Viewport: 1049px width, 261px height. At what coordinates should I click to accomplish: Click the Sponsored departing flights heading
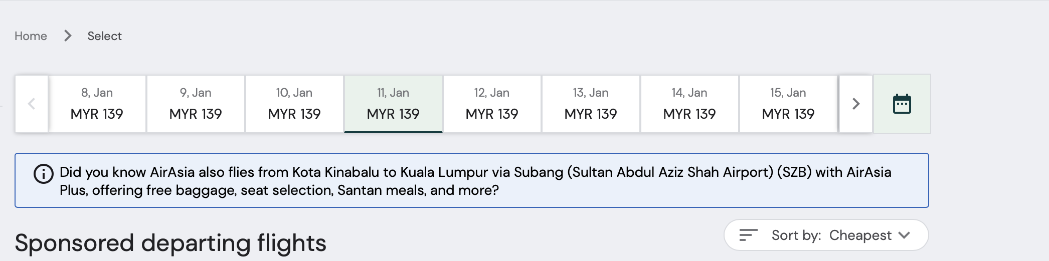(x=170, y=243)
